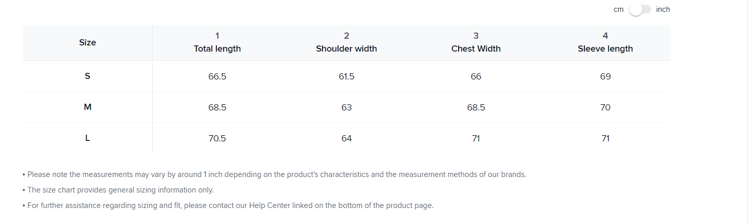Select the size S row label

point(87,76)
